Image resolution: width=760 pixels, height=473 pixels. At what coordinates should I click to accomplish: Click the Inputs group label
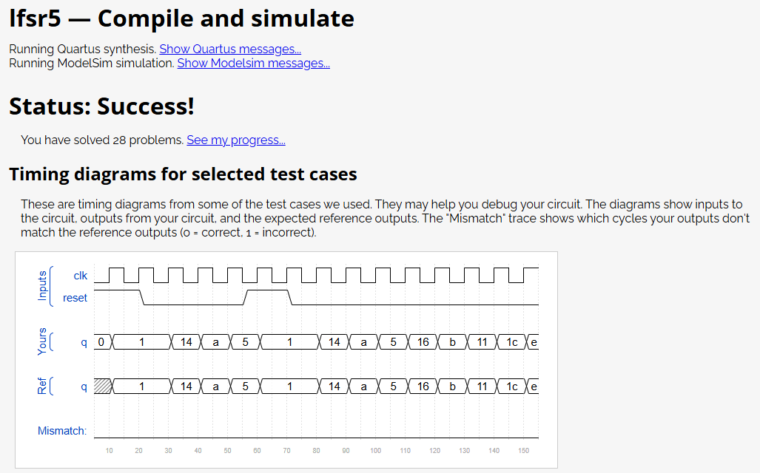point(42,285)
